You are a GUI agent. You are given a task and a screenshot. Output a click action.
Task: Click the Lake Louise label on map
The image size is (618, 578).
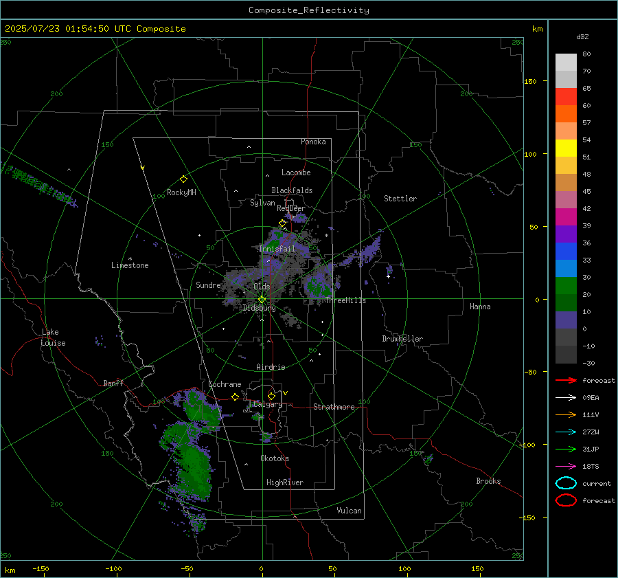(x=53, y=337)
